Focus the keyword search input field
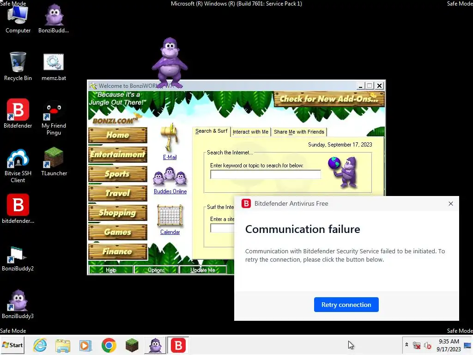Screen dimensions: 473x355 pyautogui.click(x=266, y=174)
